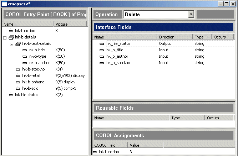Click the lnk-function field icon in tree
Image resolution: width=238 pixels, height=156 pixels.
coord(11,31)
